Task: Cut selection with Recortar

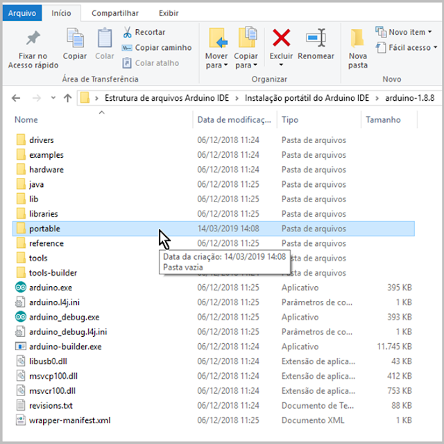Action: point(144,32)
